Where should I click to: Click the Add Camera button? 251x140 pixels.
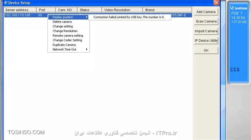(206, 12)
